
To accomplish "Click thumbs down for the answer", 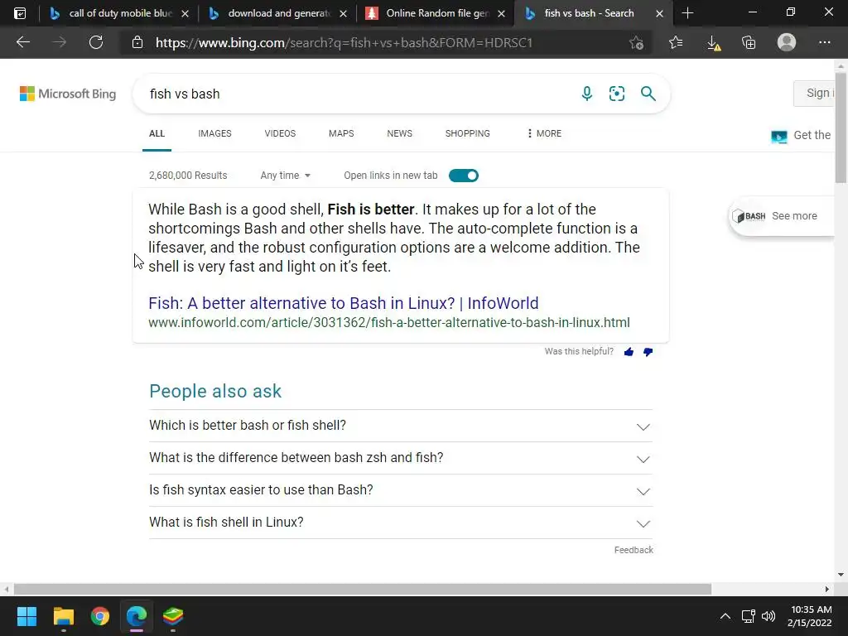I will point(648,352).
